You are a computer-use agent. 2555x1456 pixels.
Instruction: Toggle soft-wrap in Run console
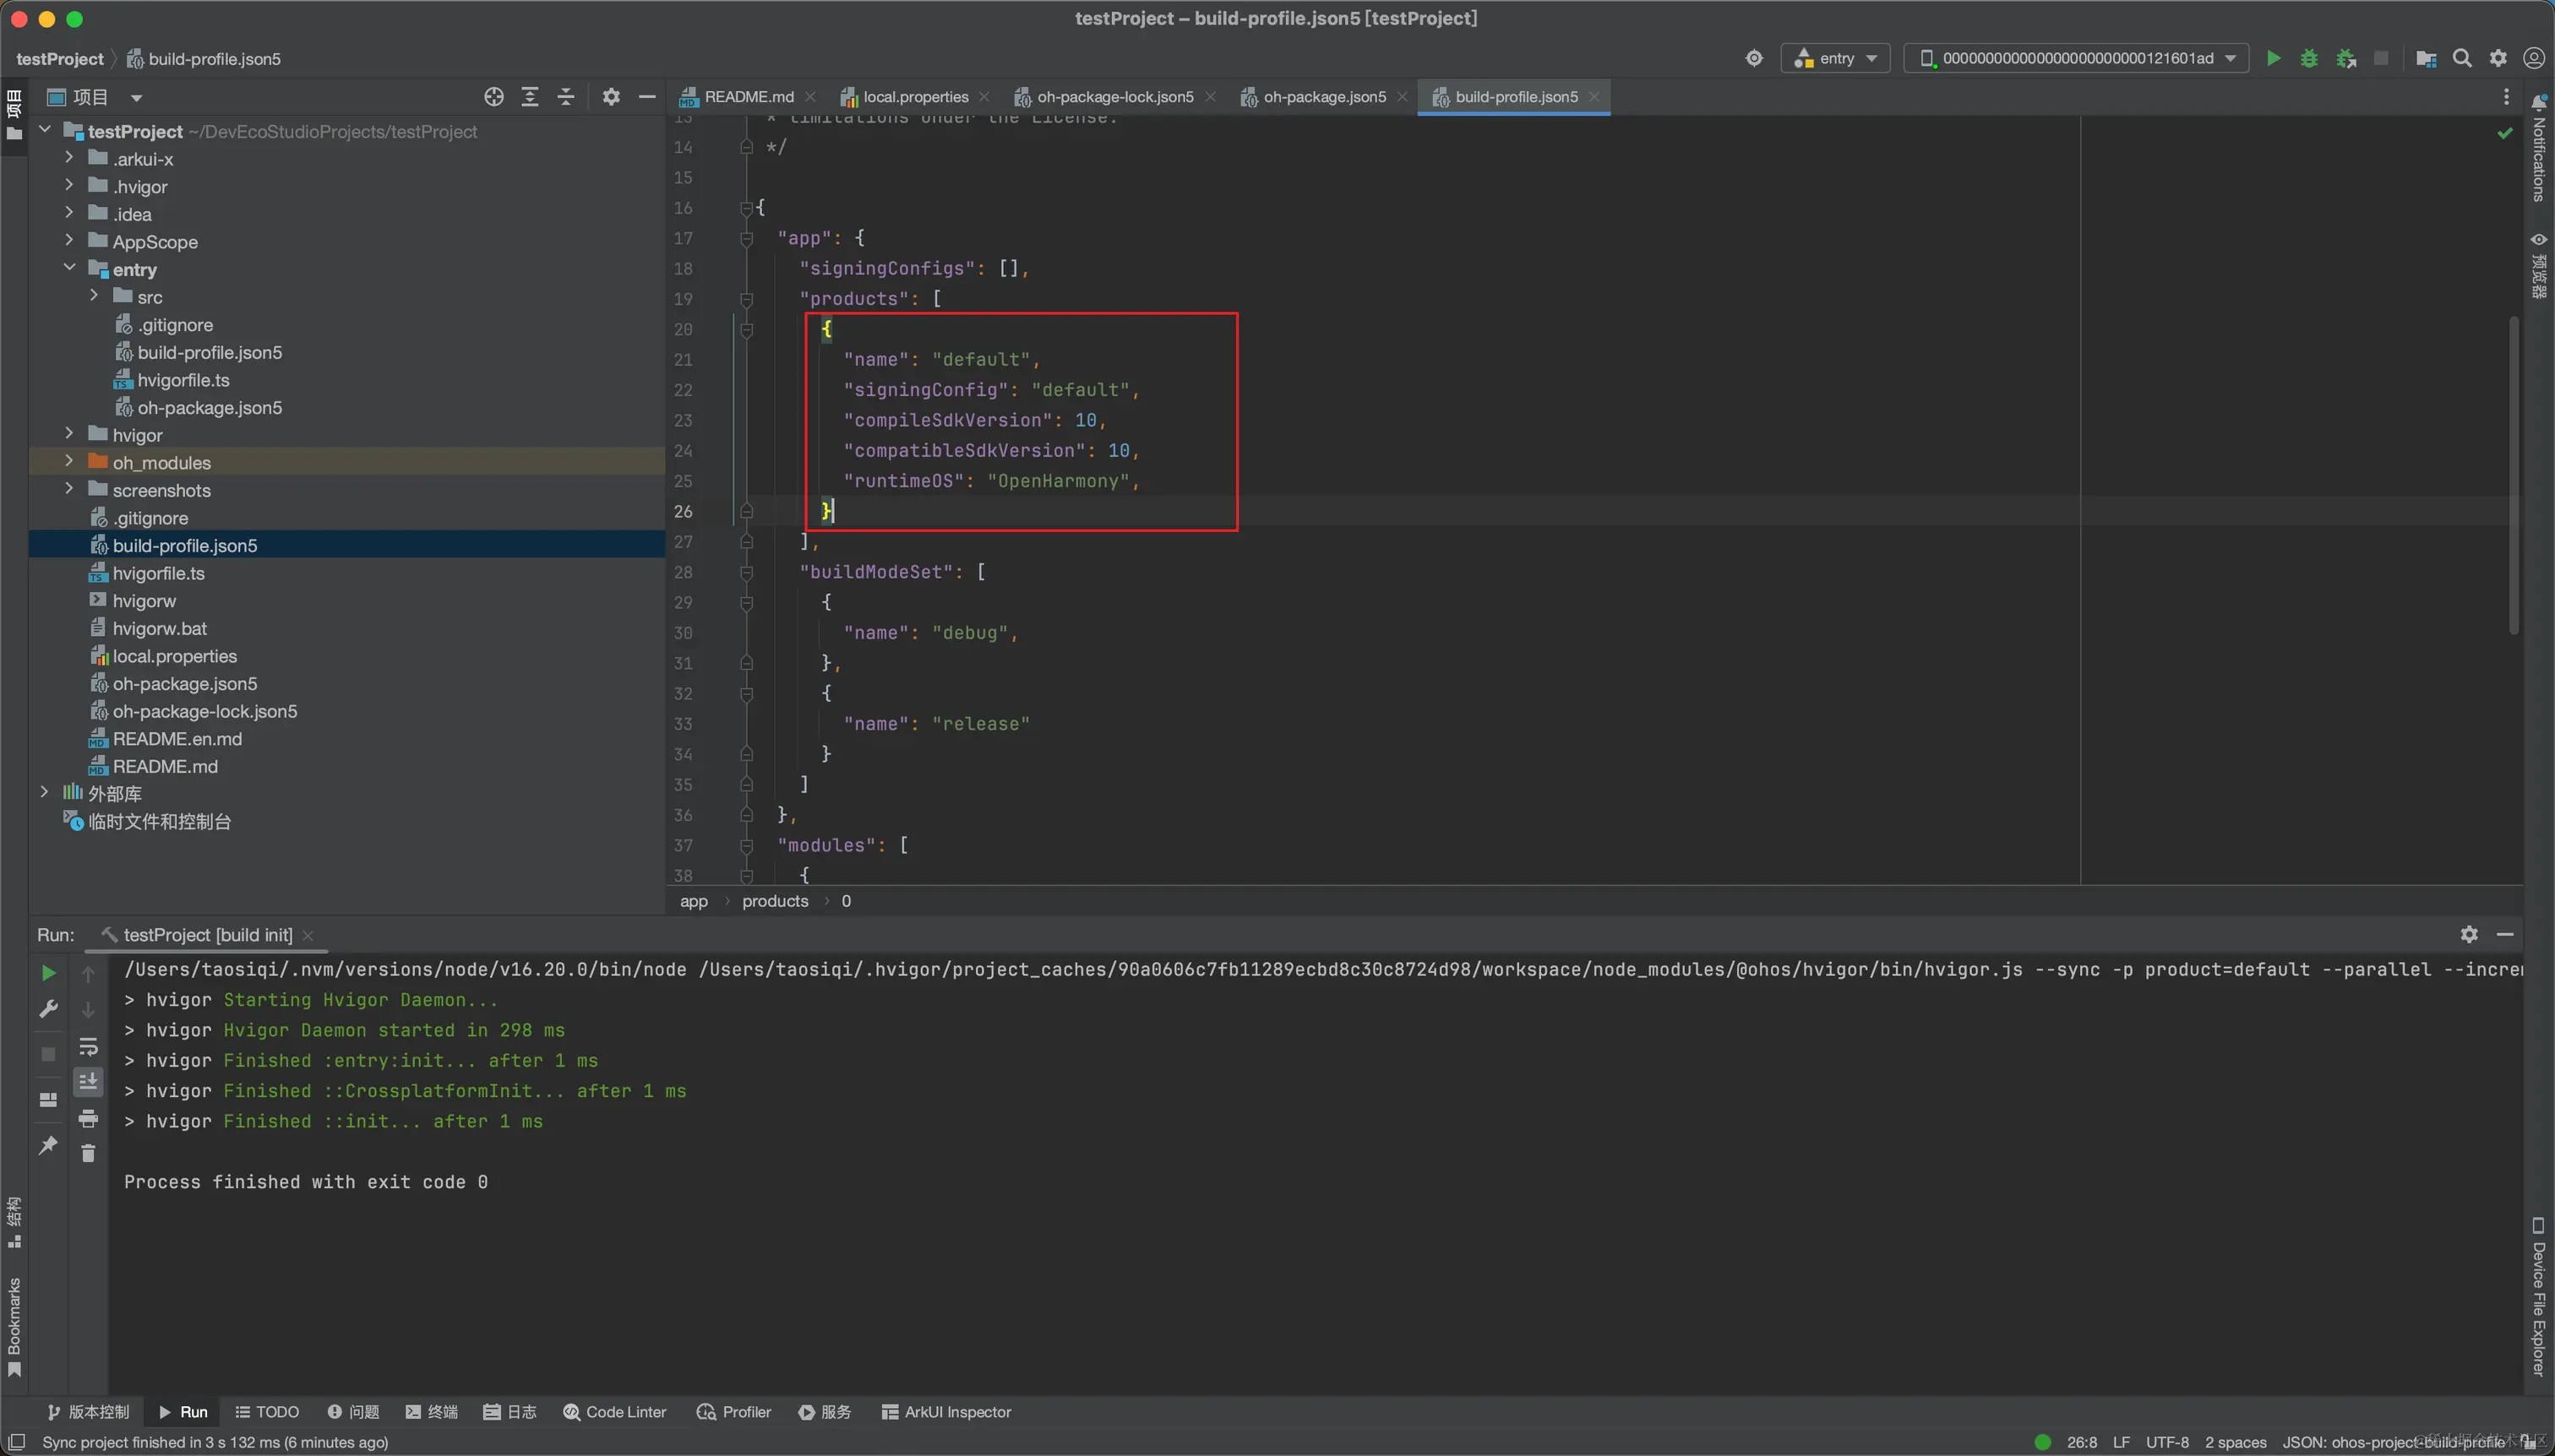[88, 1046]
